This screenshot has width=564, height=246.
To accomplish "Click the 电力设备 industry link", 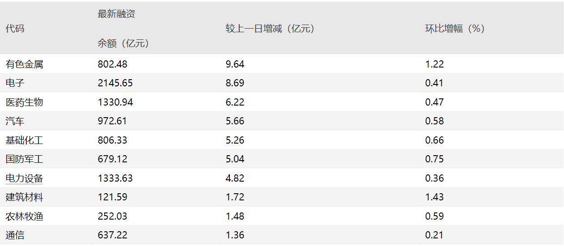I will coord(25,178).
